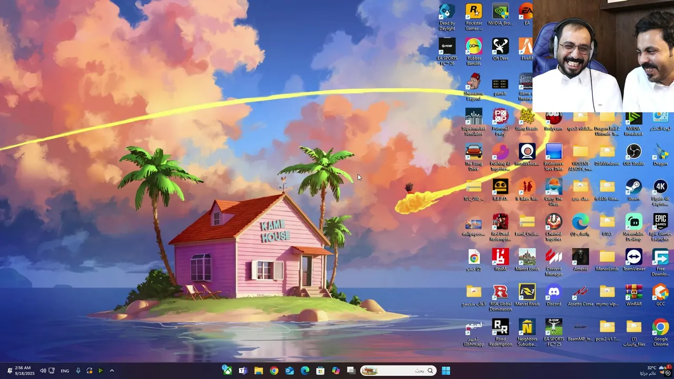Screen dimensions: 674x379
Task: Open Manor Lords game shortcut
Action: [x=527, y=260]
